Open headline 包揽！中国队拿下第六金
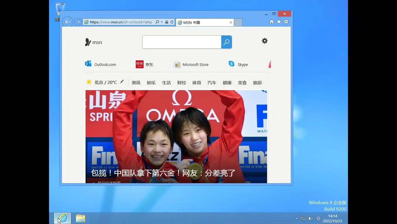This screenshot has width=397, height=224. 163,173
